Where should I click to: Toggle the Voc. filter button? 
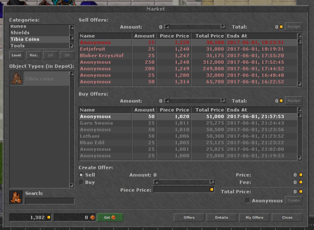coord(33,55)
